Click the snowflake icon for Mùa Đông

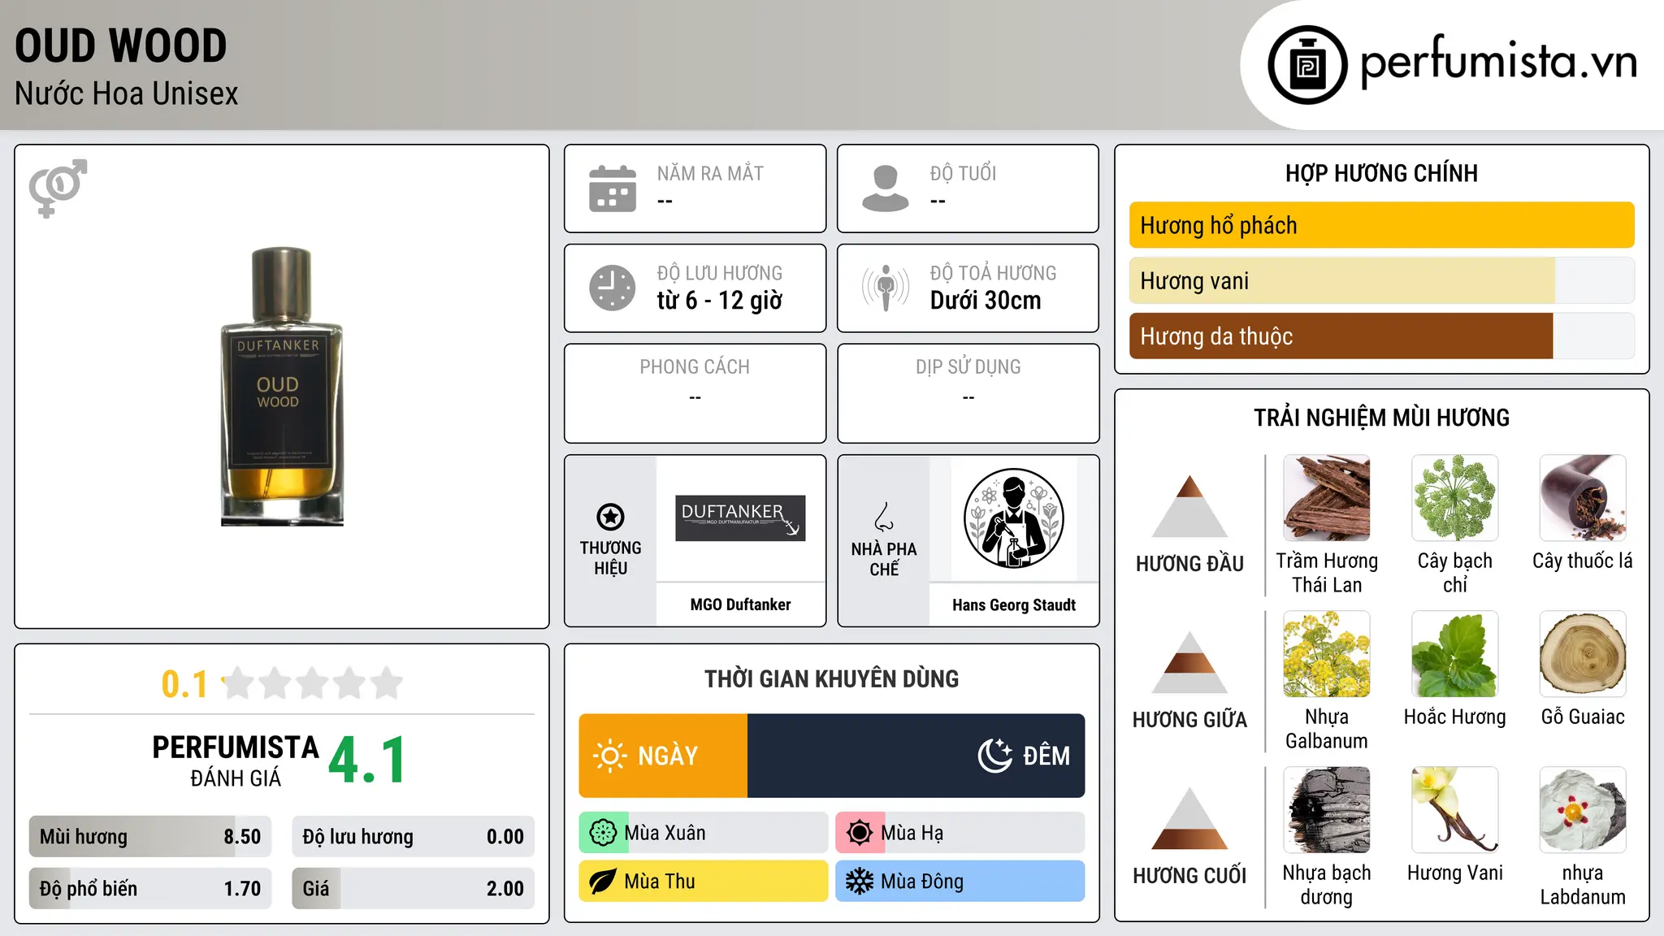click(x=860, y=882)
